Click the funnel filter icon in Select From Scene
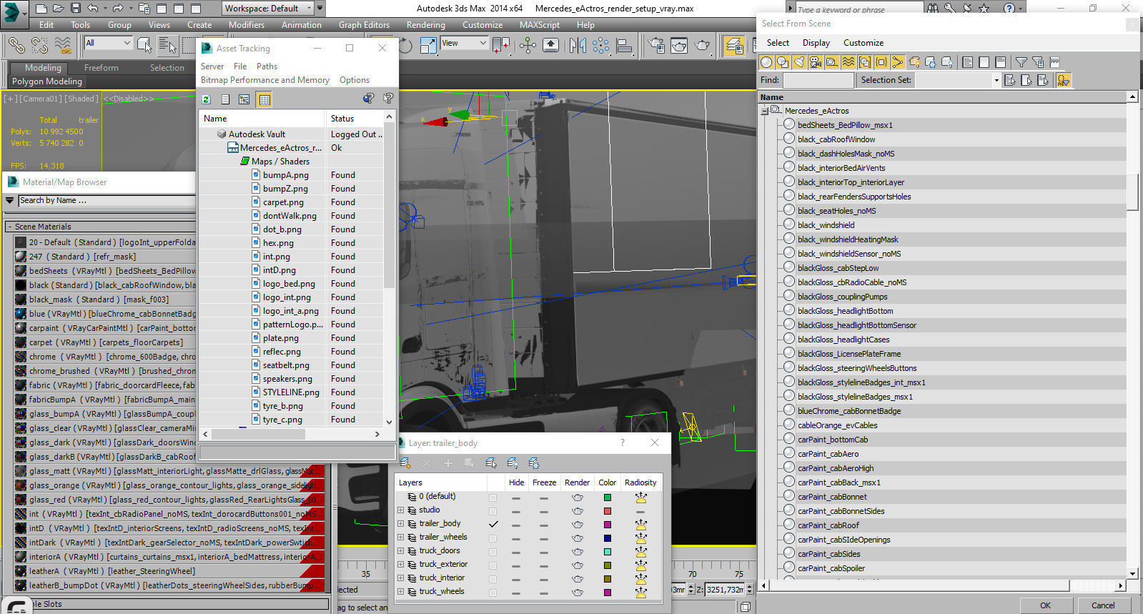The image size is (1143, 614). click(1021, 62)
